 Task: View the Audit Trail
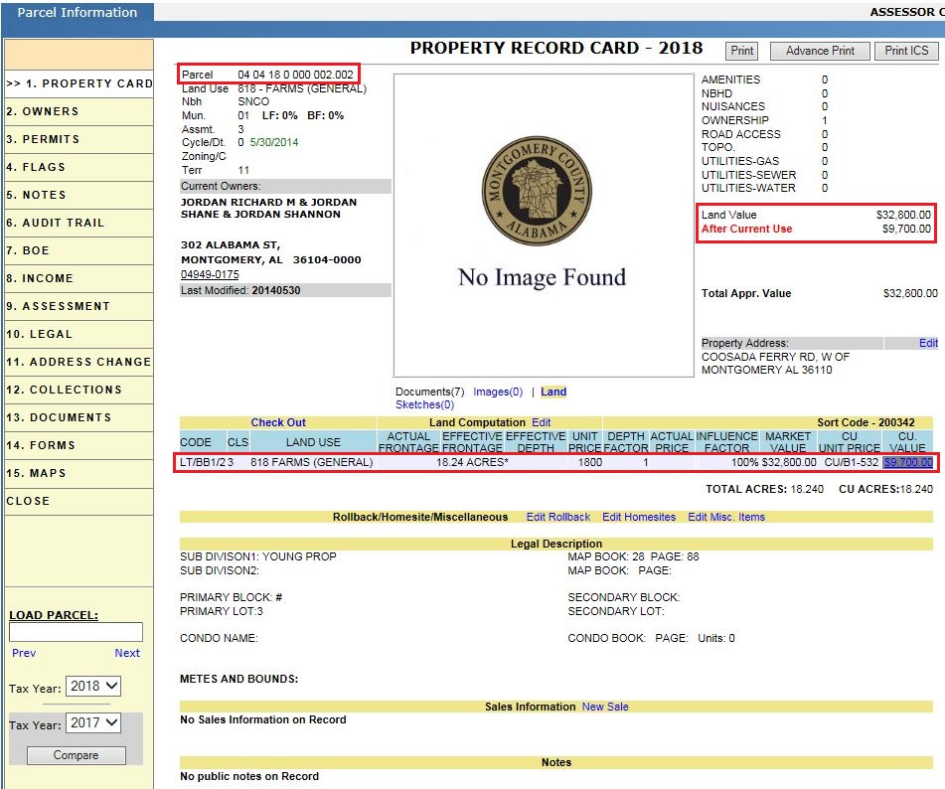pyautogui.click(x=79, y=223)
